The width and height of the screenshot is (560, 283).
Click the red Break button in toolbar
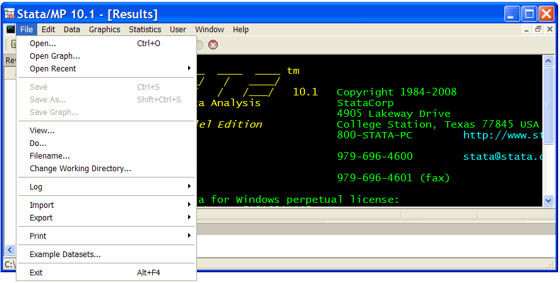213,44
